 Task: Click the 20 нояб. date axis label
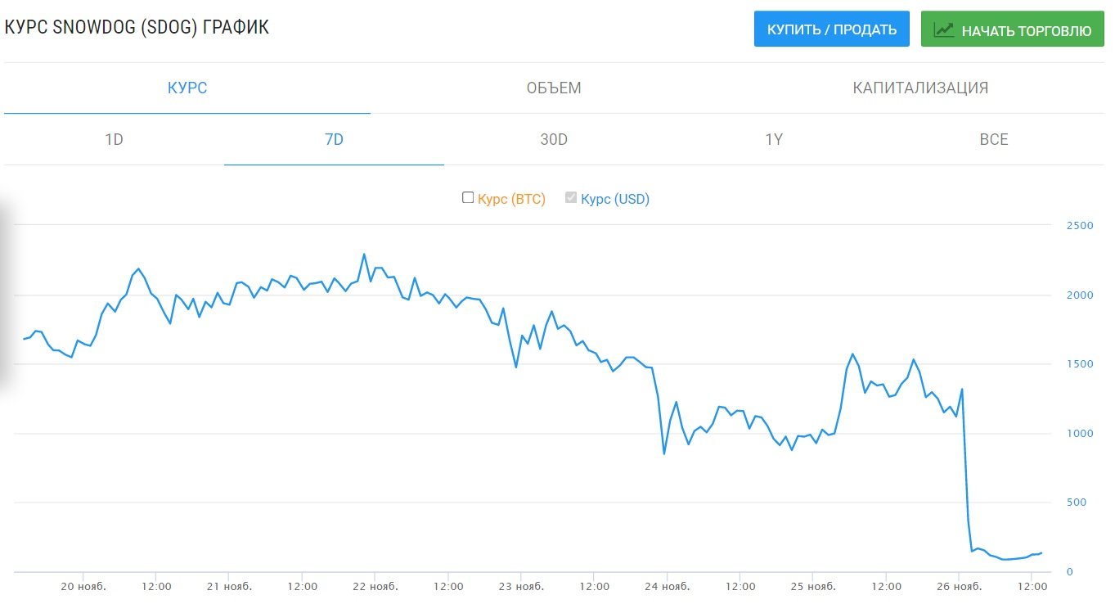point(84,586)
